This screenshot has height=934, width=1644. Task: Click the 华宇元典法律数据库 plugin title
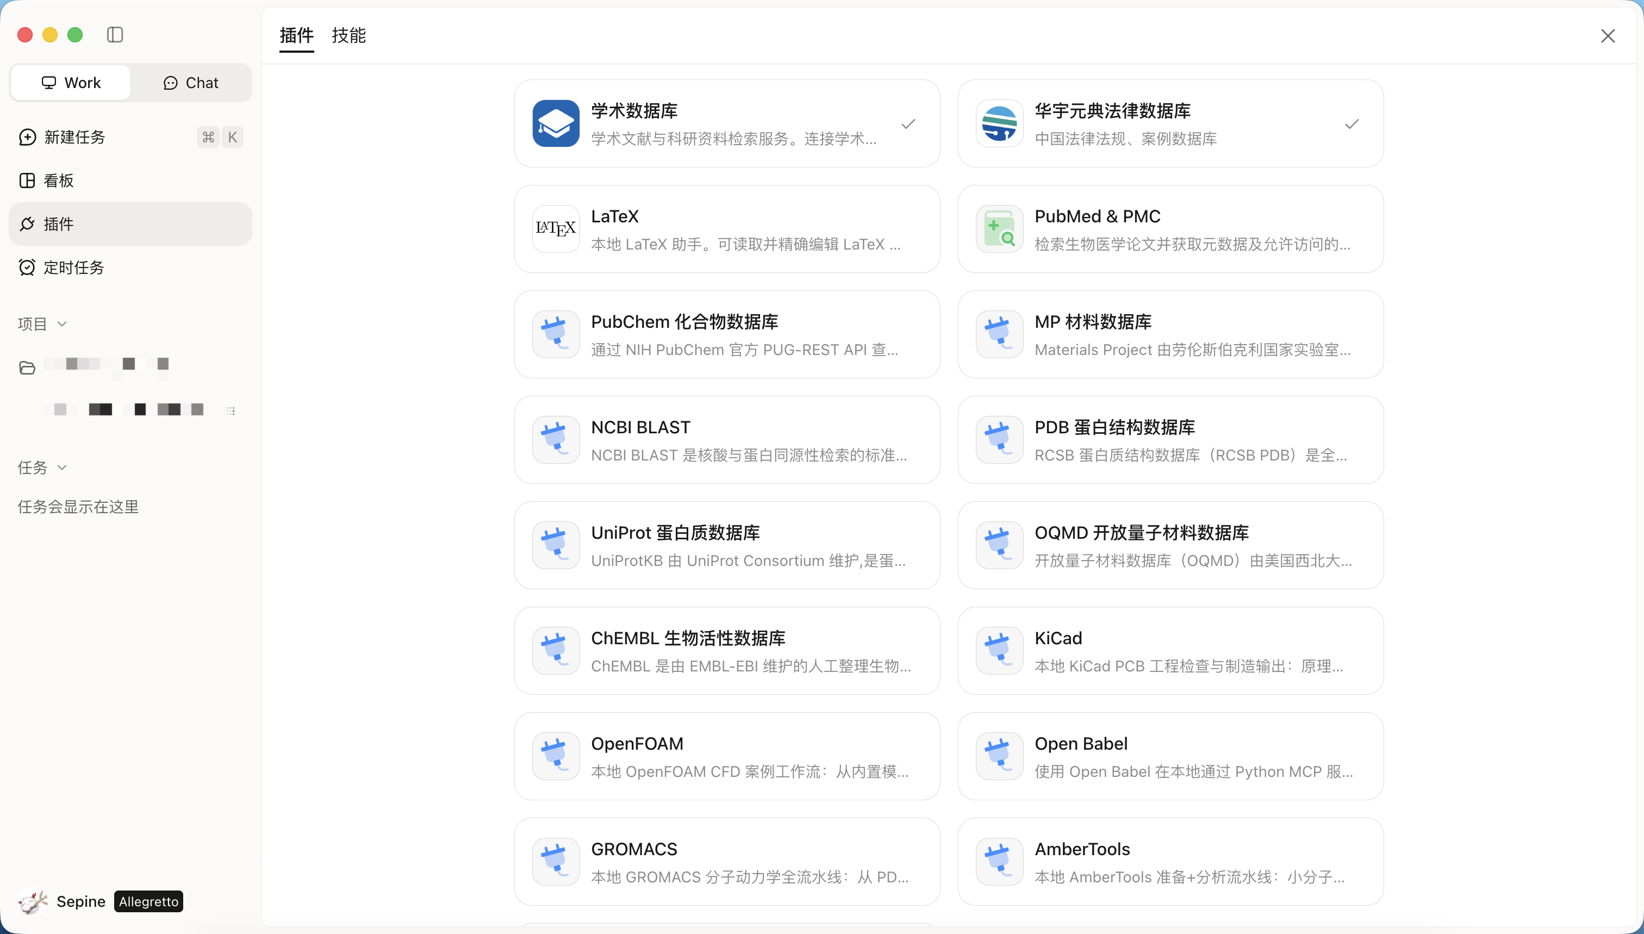[1113, 111]
